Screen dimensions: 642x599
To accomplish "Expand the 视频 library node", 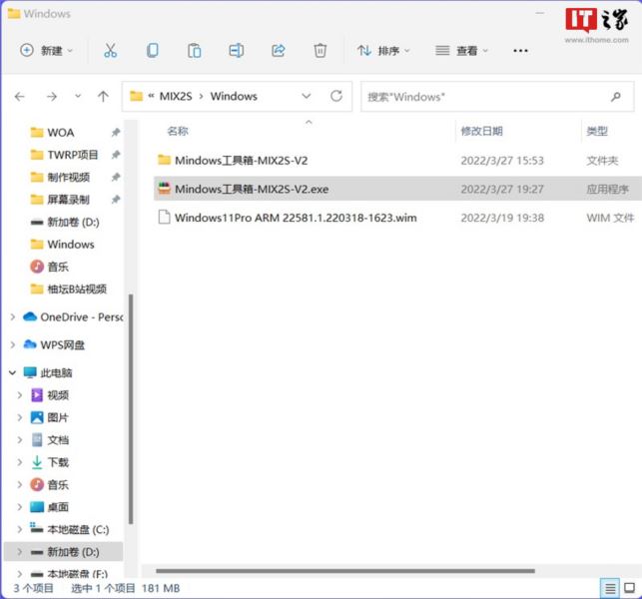I will pyautogui.click(x=19, y=395).
